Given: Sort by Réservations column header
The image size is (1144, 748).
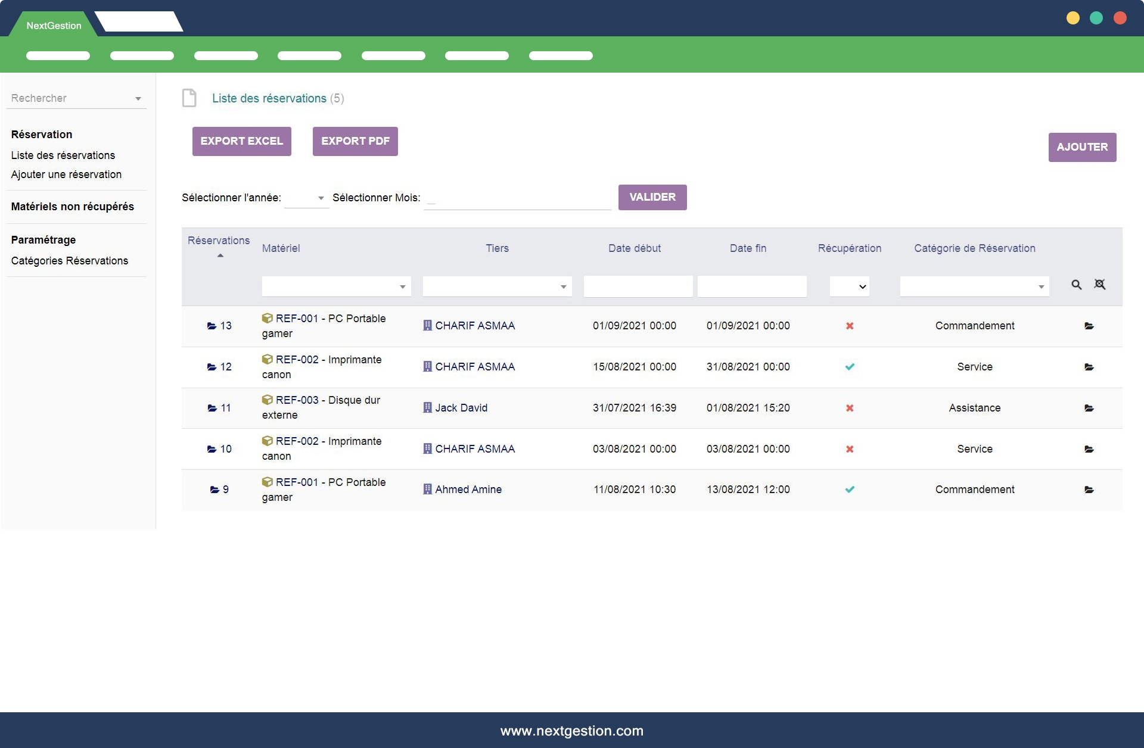Looking at the screenshot, I should tap(219, 241).
